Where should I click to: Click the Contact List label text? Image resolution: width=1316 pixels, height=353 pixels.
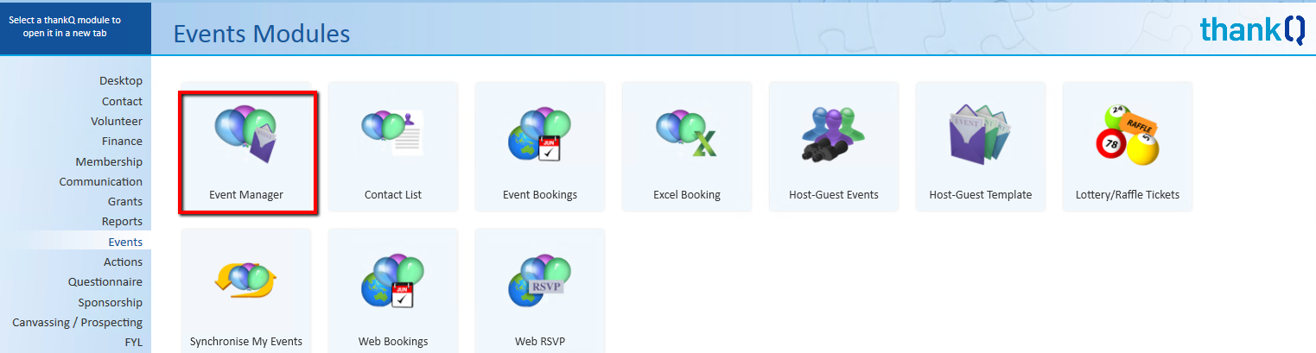click(393, 194)
